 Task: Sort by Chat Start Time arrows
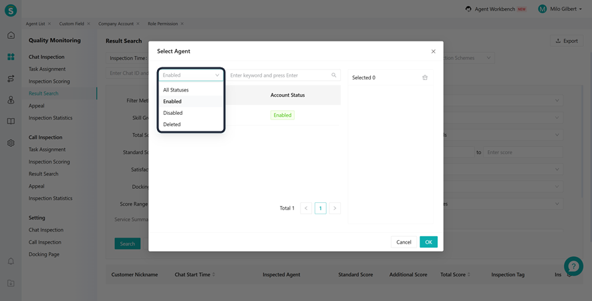[214, 274]
